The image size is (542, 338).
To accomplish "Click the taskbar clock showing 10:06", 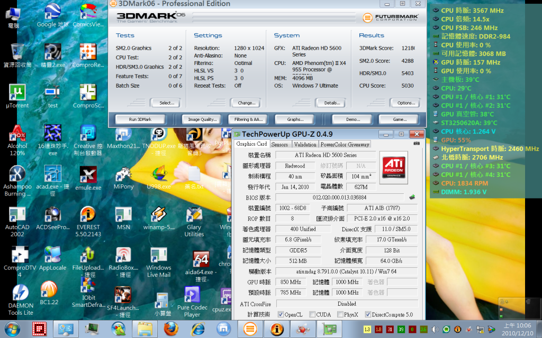I will tap(517, 329).
